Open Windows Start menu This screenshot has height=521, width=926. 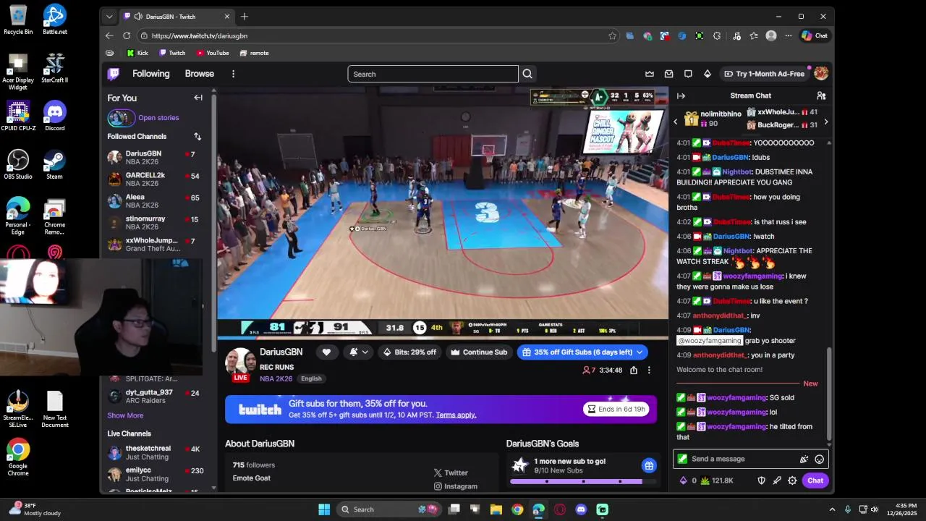click(324, 509)
